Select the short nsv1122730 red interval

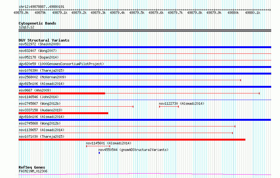pos(169,107)
